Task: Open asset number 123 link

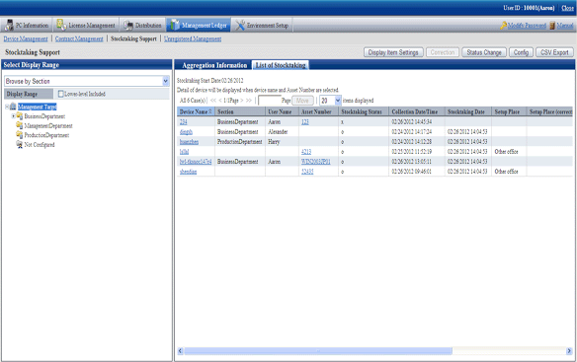Action: (305, 122)
